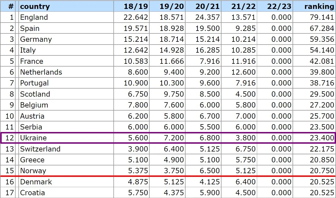Click the highlighted Ukraine country name
The height and width of the screenshot is (198, 336).
click(33, 138)
